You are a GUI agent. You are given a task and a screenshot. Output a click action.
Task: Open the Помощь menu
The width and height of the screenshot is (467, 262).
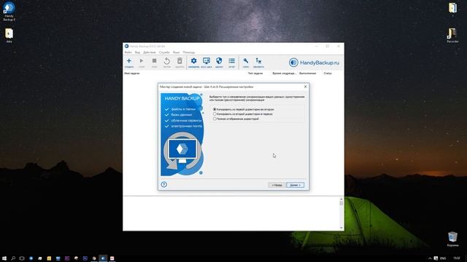[188, 52]
